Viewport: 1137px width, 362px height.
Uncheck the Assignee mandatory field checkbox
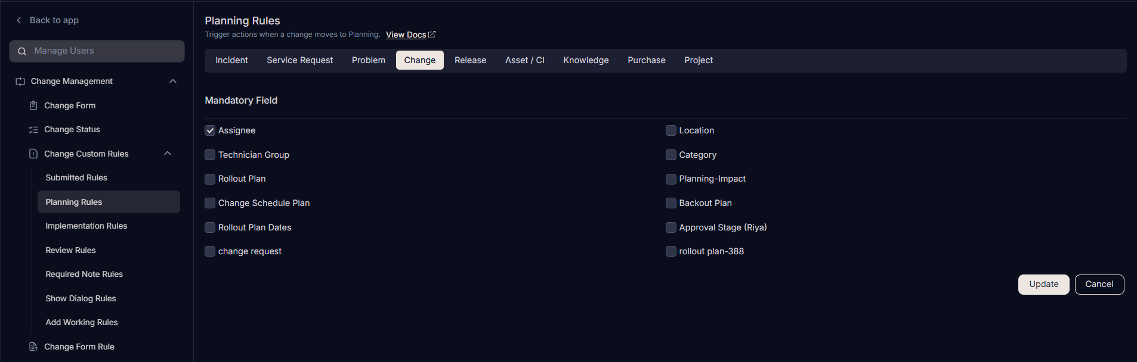click(210, 130)
